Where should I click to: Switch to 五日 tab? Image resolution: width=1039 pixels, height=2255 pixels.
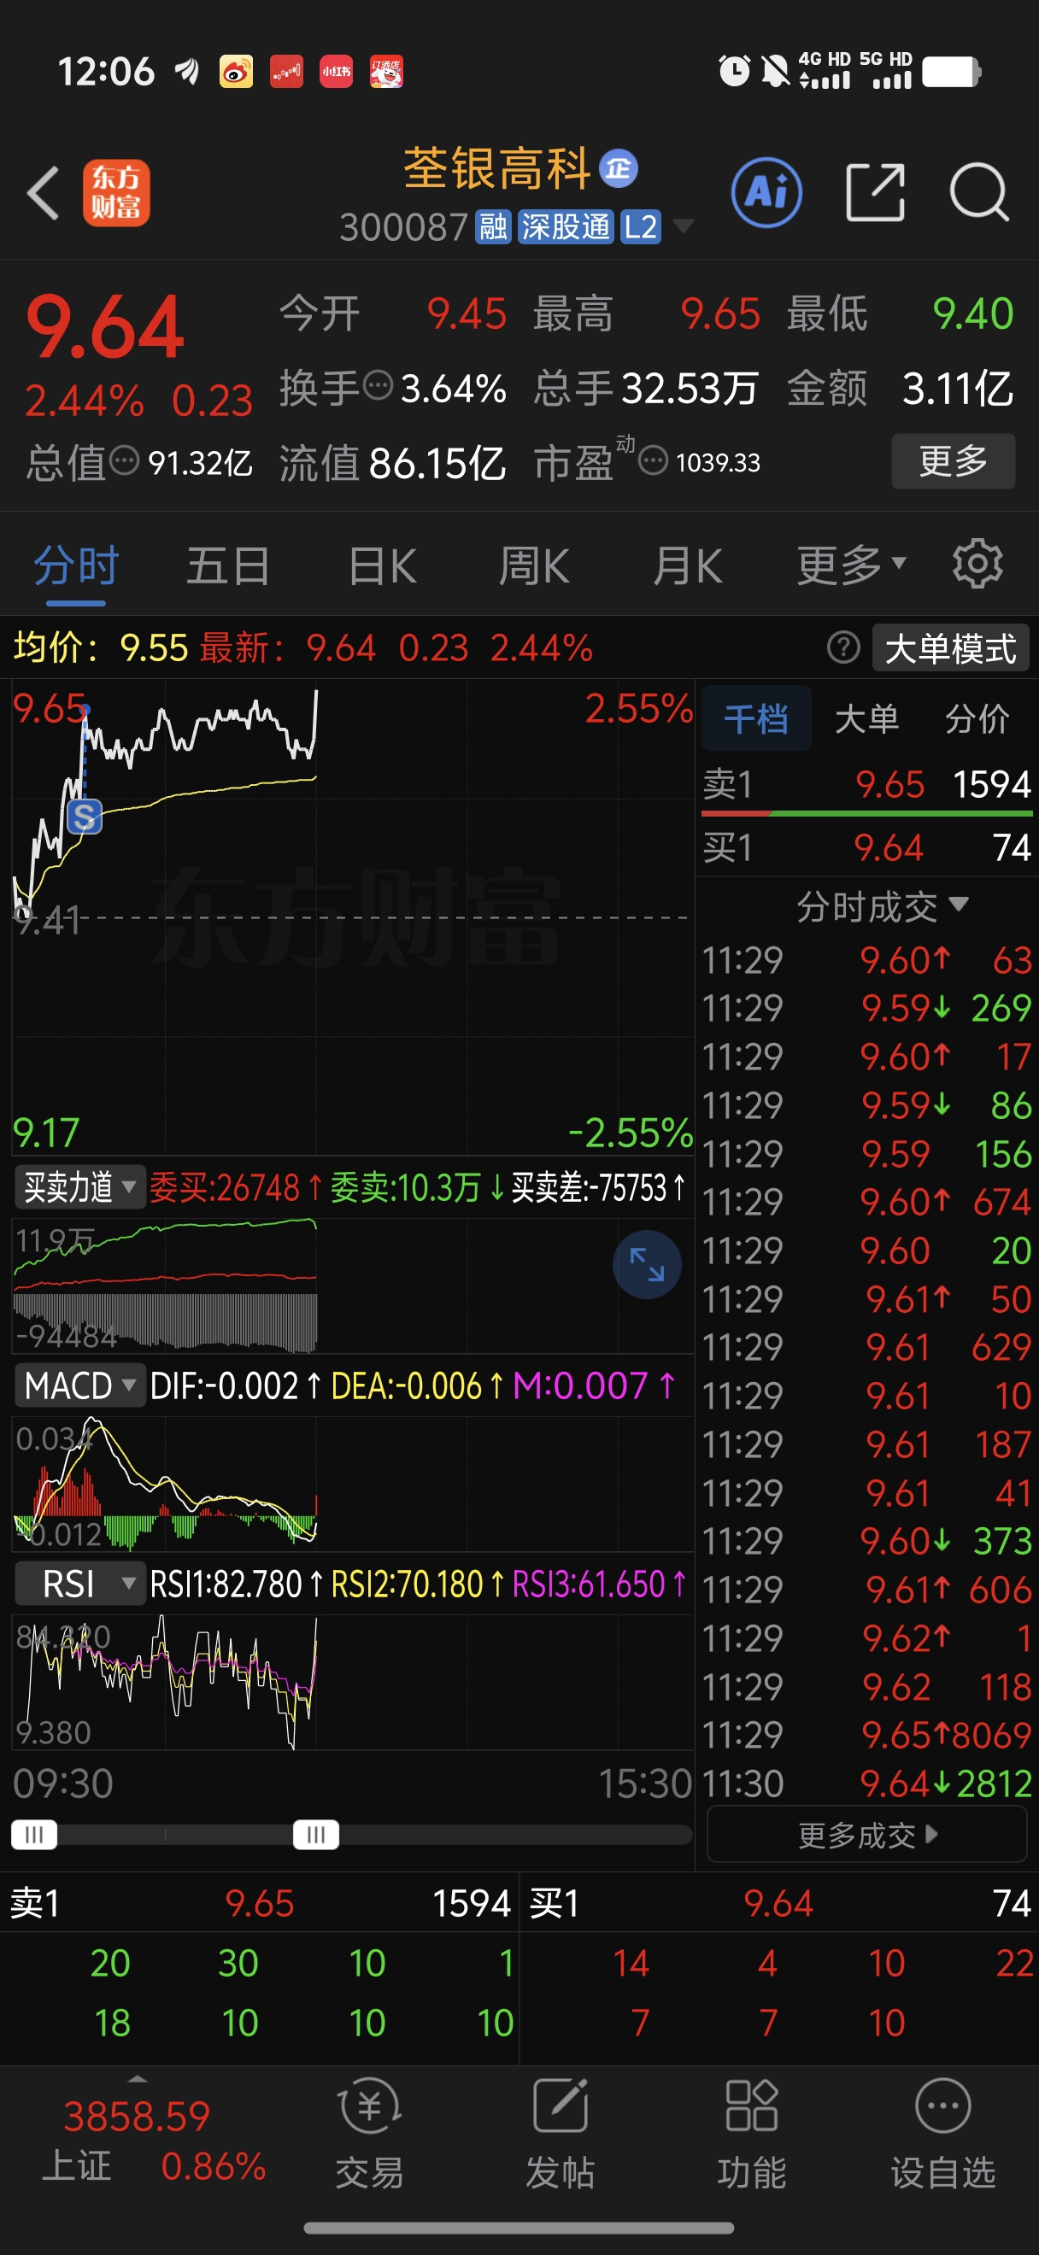pyautogui.click(x=228, y=565)
